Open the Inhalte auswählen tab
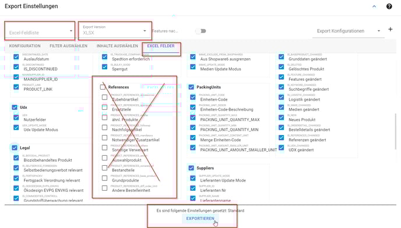 pyautogui.click(x=117, y=46)
